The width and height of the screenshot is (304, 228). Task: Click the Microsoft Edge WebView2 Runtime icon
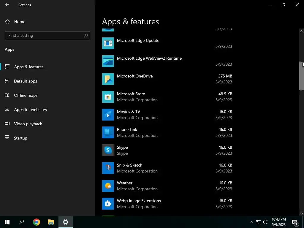(x=108, y=61)
